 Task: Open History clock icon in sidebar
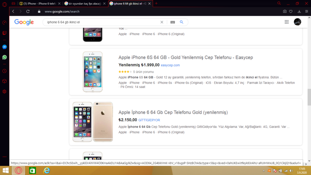[x=4, y=71]
